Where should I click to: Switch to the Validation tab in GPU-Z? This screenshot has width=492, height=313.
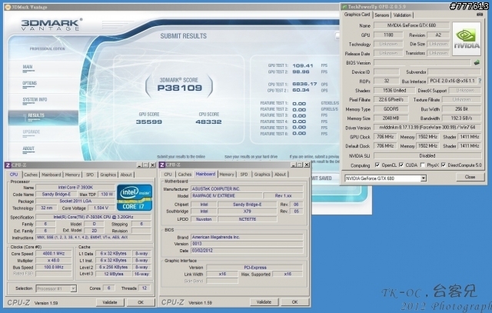point(402,15)
